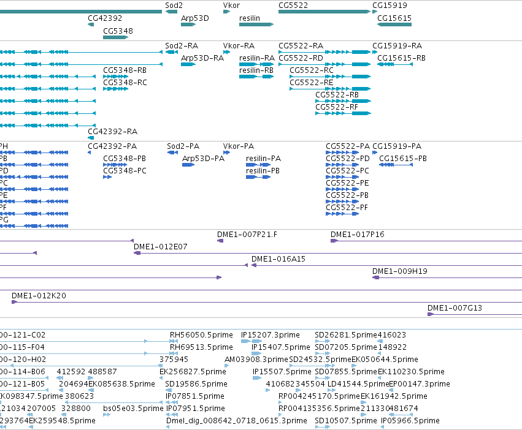Select transcript resilin-RB label
This screenshot has width=522, height=430.
[256, 70]
